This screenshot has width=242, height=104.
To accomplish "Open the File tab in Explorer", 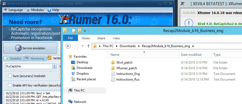I will [x=70, y=38].
